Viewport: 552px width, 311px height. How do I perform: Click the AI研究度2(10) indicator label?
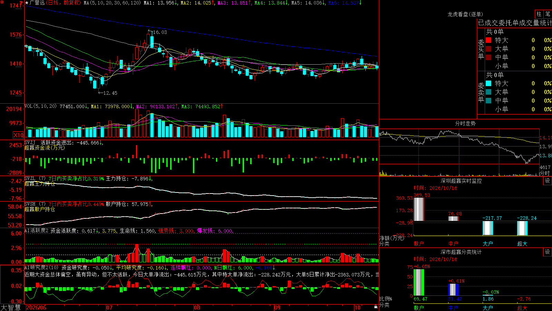[42, 267]
